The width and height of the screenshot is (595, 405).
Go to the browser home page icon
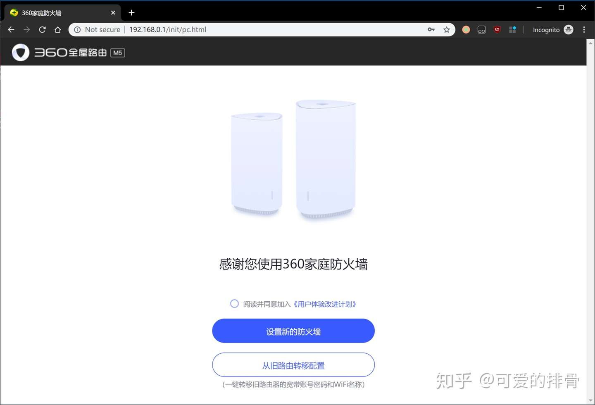tap(58, 30)
